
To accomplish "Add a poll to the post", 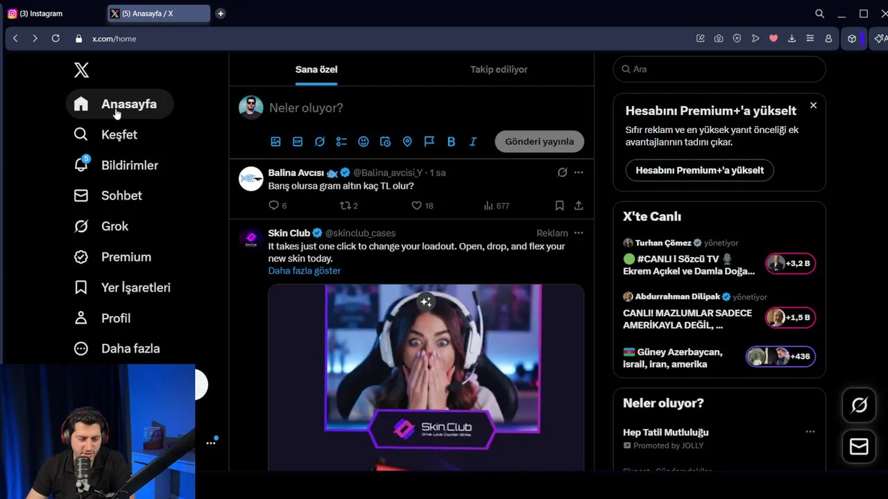I will 341,141.
